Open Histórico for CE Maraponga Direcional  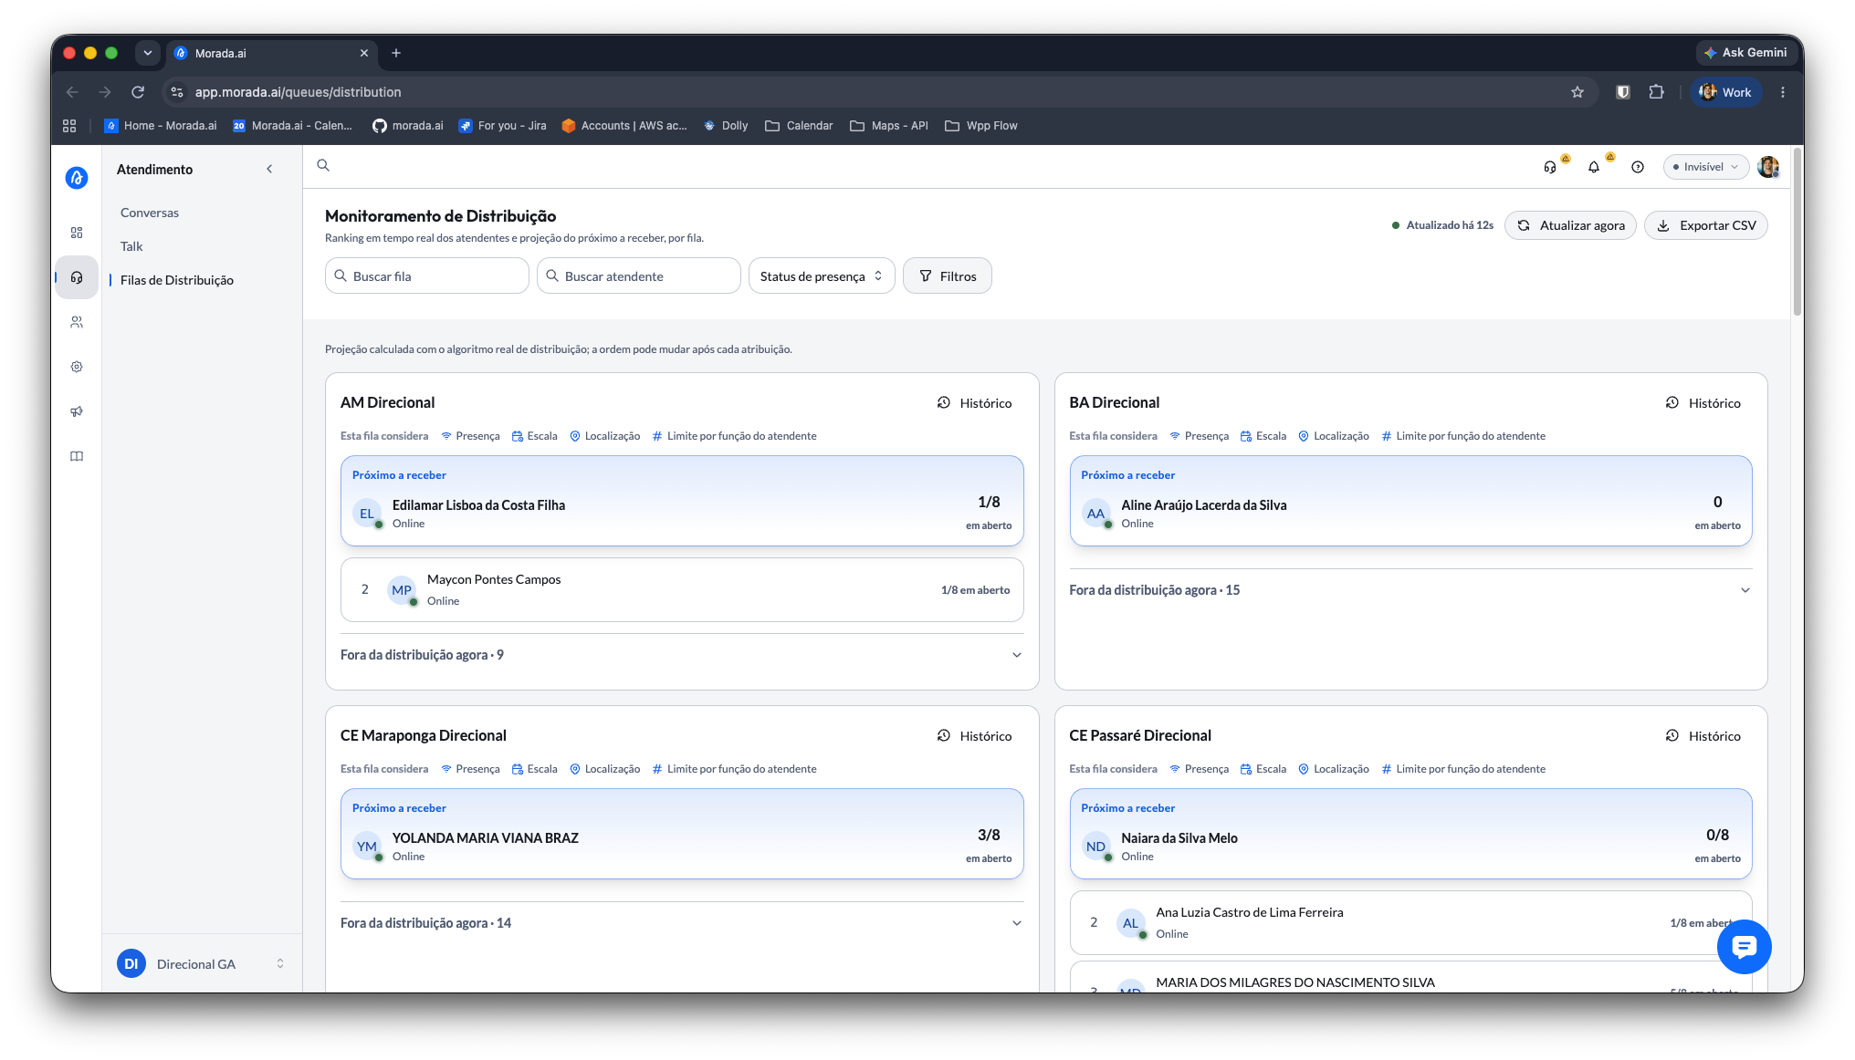[x=974, y=736]
